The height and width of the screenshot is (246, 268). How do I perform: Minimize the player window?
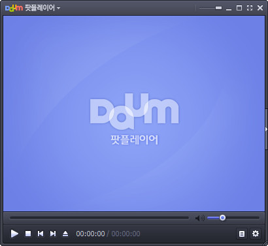point(229,9)
